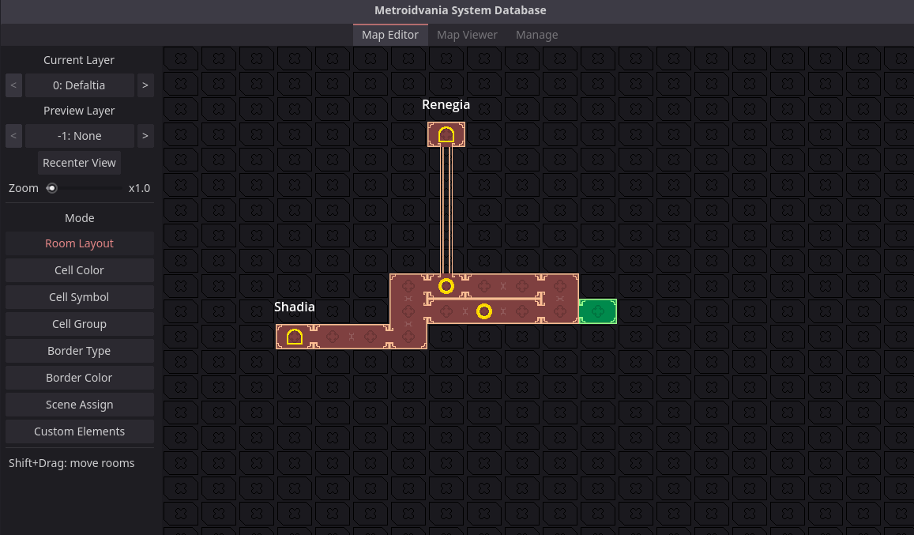Image resolution: width=914 pixels, height=535 pixels.
Task: Select the yellow ring in the lower corridor row
Action: pos(484,311)
